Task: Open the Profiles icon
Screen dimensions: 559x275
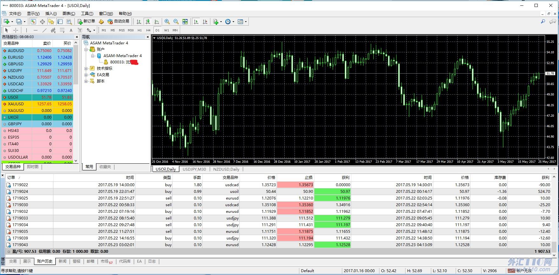Action: 19,22
